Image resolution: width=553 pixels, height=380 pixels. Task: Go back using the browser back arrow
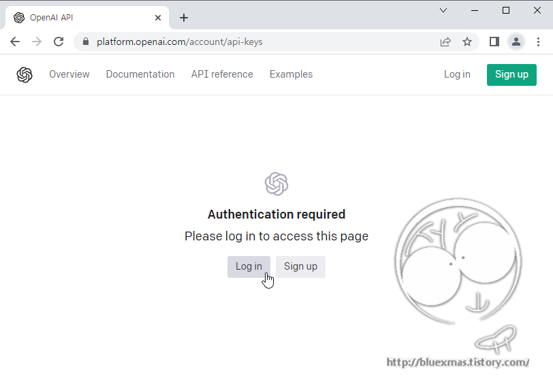pyautogui.click(x=15, y=42)
